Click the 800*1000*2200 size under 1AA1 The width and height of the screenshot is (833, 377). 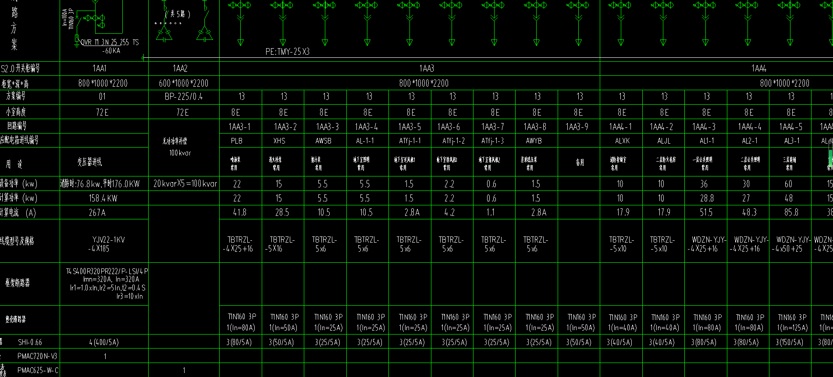[103, 83]
